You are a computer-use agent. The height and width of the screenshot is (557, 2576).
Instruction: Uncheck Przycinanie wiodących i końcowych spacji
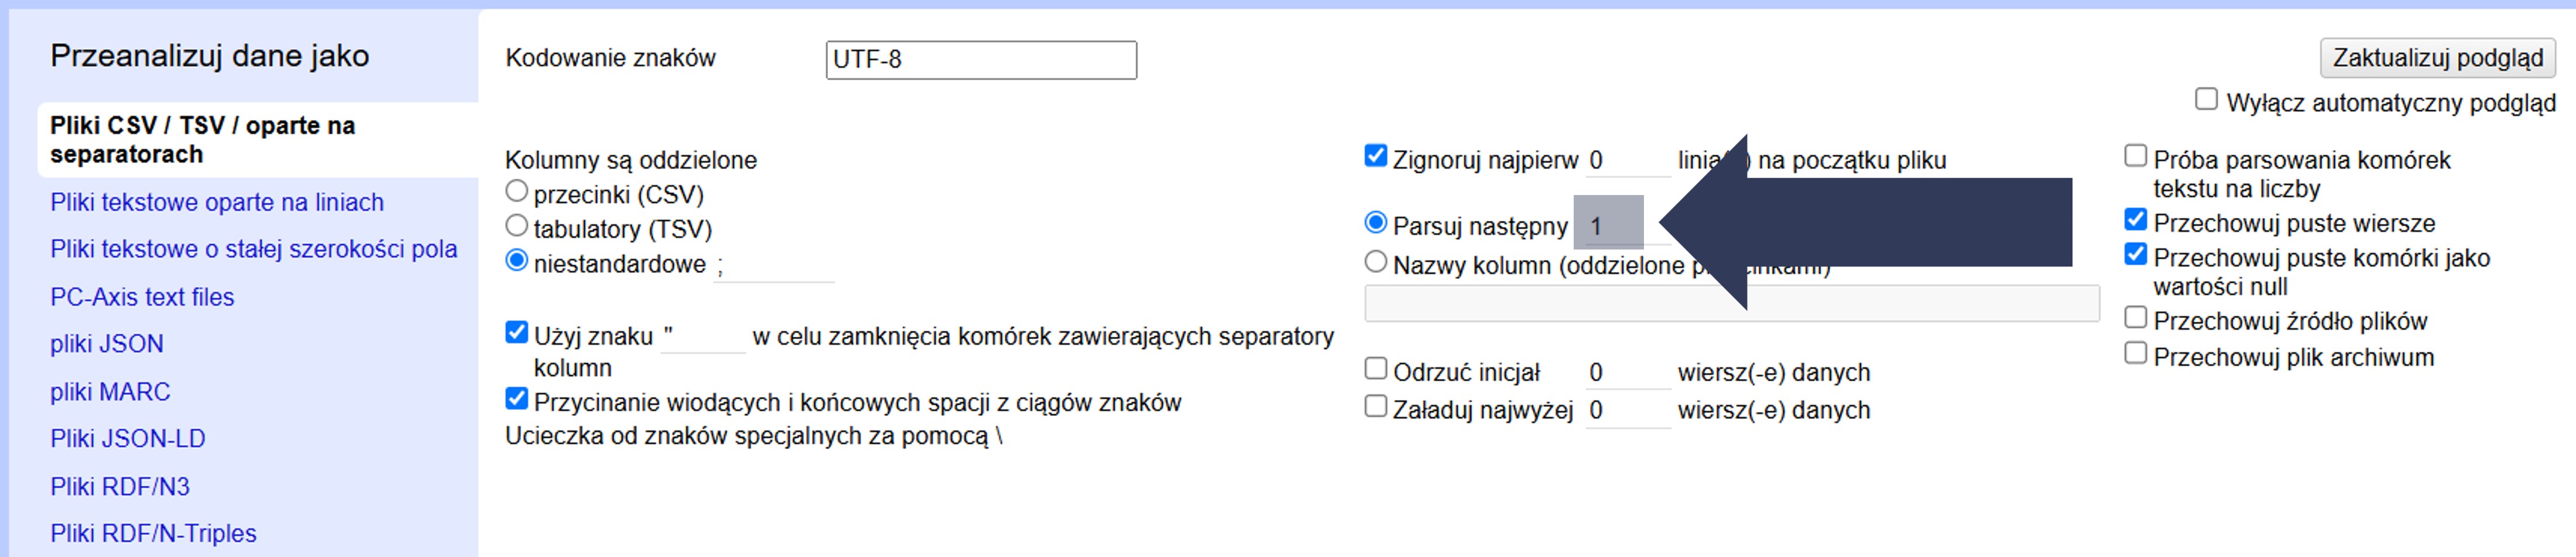(517, 399)
